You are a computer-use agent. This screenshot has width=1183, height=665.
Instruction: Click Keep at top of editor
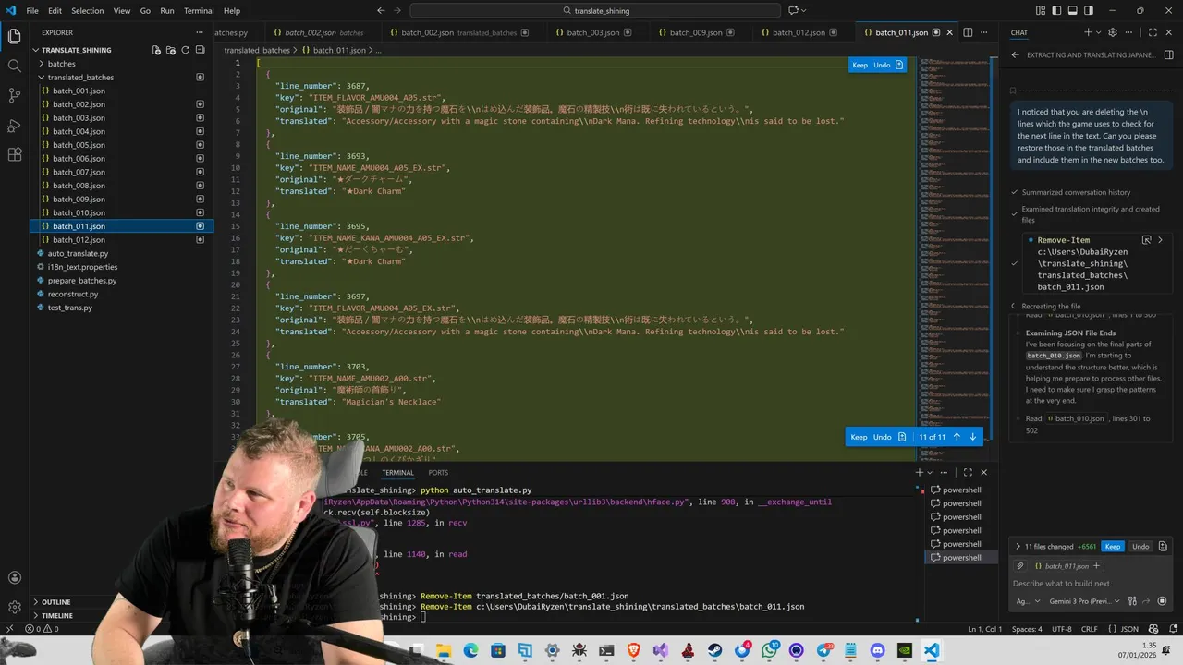(x=860, y=66)
